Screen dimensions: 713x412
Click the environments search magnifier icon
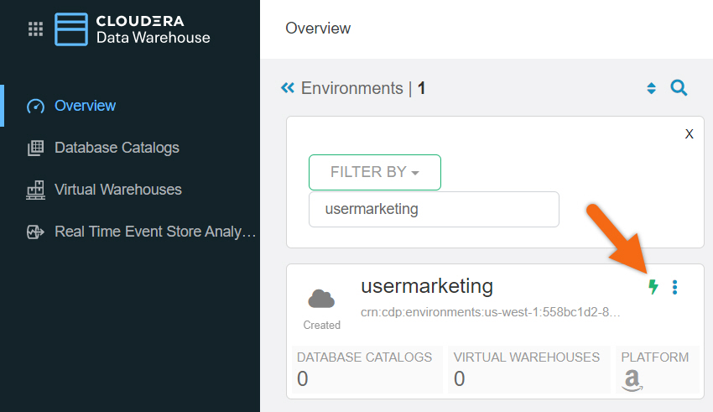point(679,88)
